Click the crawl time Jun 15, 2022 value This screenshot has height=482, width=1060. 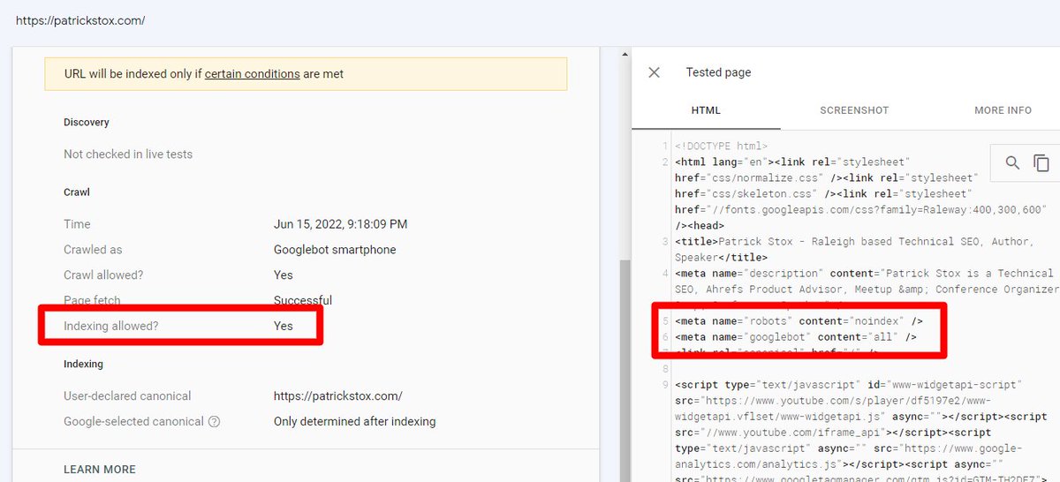click(x=341, y=224)
